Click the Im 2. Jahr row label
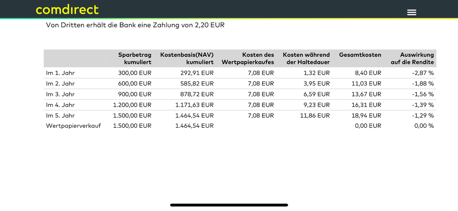Viewport: 458px width, 211px height. 60,84
